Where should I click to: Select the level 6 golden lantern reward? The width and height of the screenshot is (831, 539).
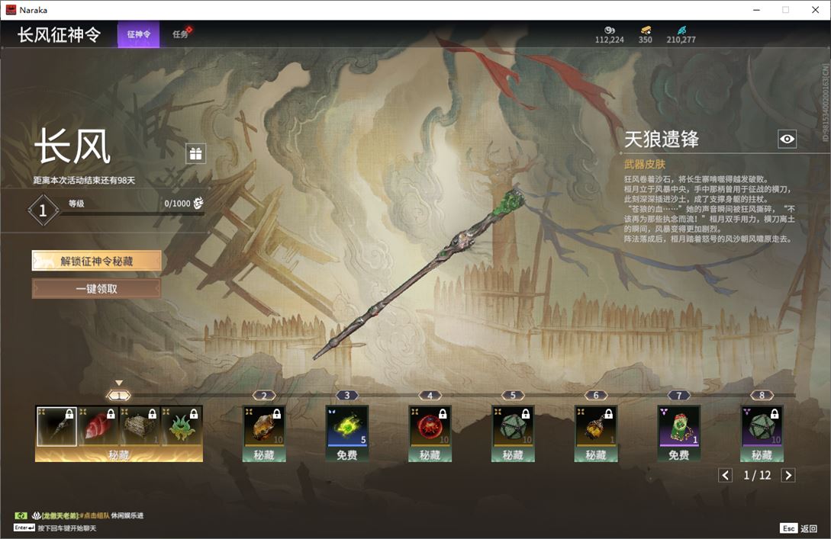coord(596,425)
